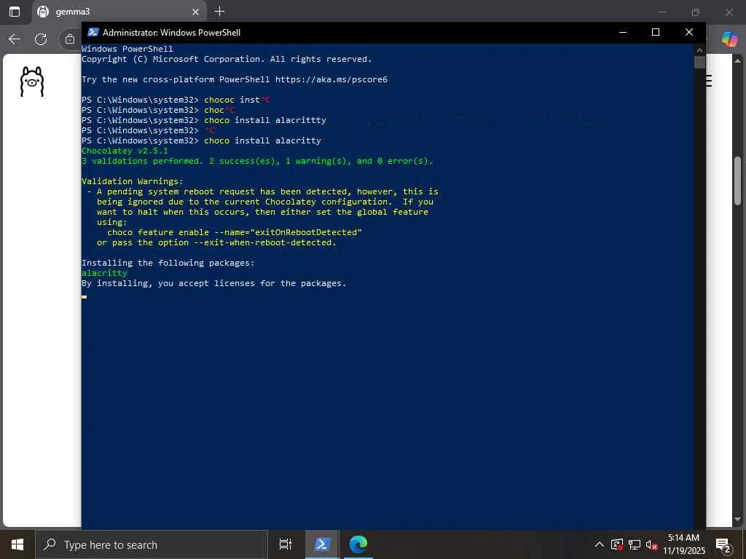Go back in the Edge browser
The image size is (746, 559).
(15, 39)
